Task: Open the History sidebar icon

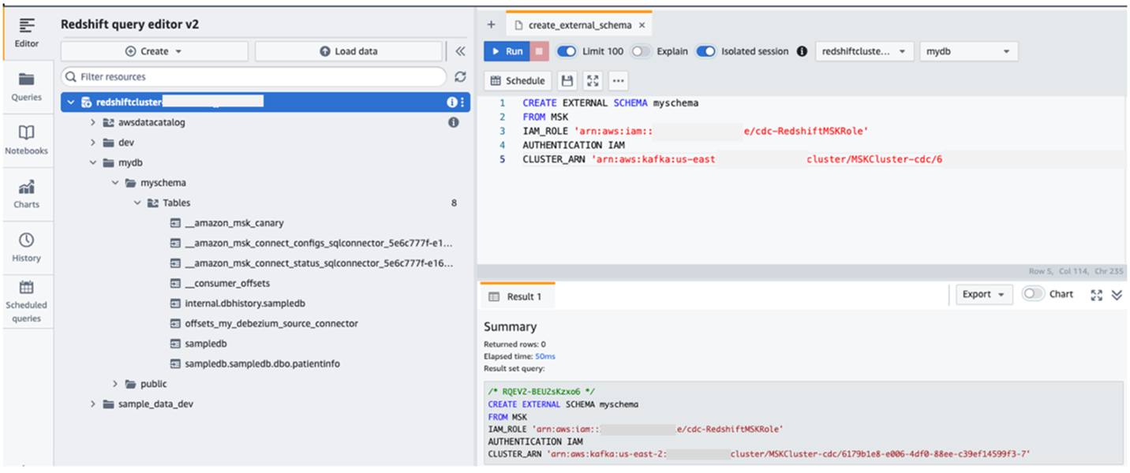Action: point(26,247)
